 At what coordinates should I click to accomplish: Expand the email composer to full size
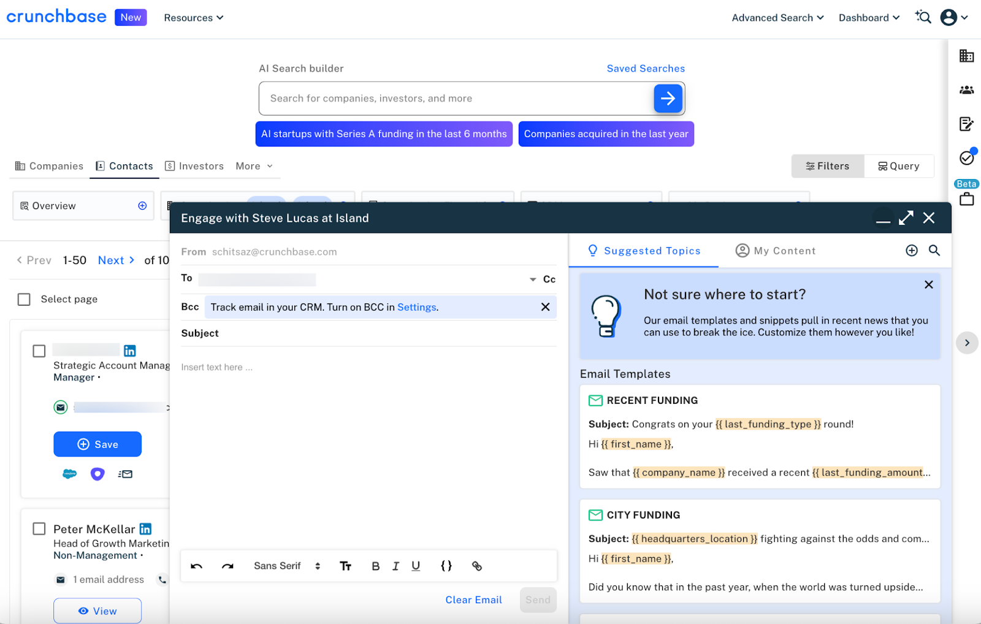coord(906,218)
